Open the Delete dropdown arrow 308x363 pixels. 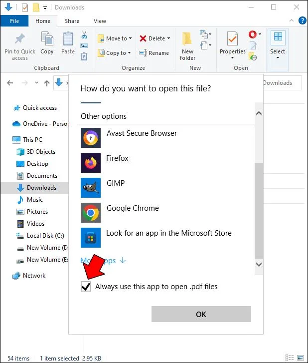168,38
